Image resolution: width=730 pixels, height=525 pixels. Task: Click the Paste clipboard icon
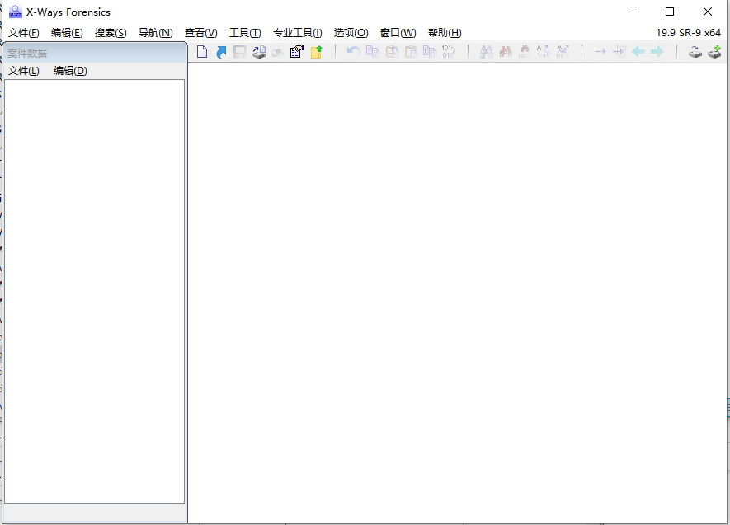click(x=411, y=52)
